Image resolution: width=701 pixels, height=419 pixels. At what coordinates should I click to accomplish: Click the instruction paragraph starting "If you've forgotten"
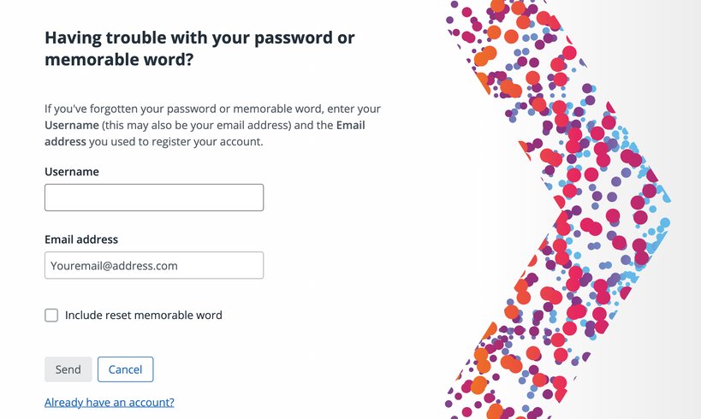(212, 109)
